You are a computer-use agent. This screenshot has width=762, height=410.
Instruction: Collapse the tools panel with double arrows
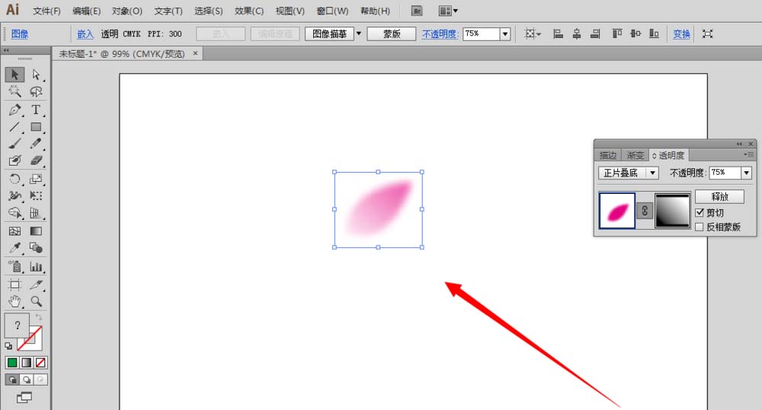(6, 50)
